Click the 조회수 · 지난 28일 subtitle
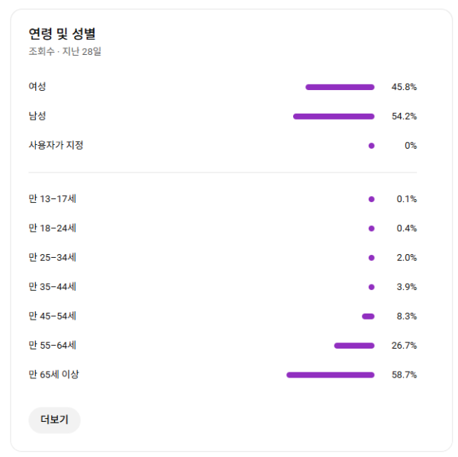 [x=65, y=52]
